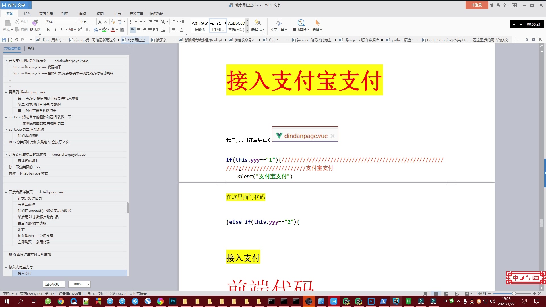Toggle italic formatting
Viewport: 546px width, 307px height.
coord(55,30)
